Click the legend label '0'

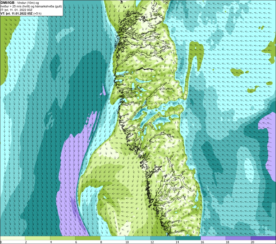point(1,242)
